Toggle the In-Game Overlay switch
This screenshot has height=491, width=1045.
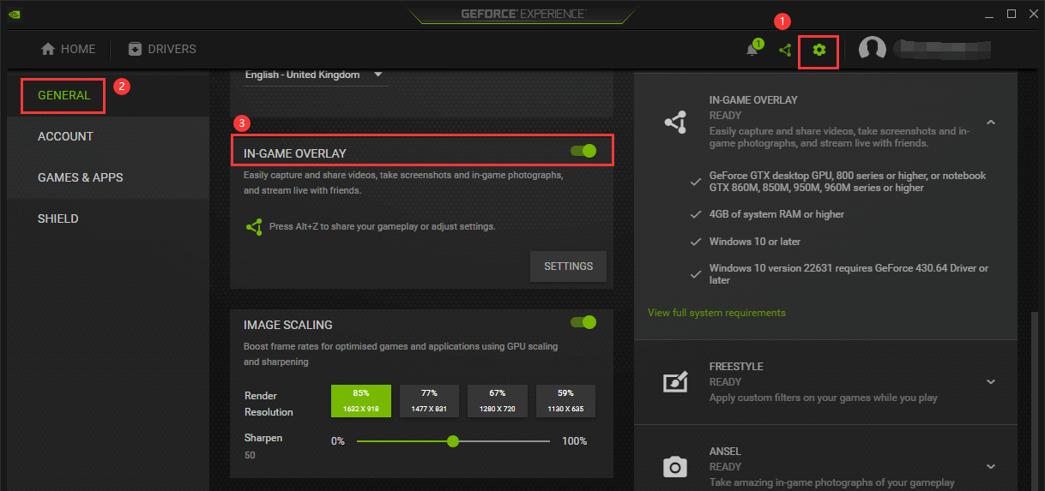click(x=583, y=151)
